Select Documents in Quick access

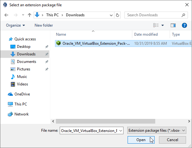click(x=26, y=62)
